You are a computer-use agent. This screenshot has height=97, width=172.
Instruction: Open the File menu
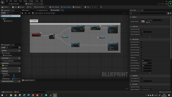click(x=7, y=1)
